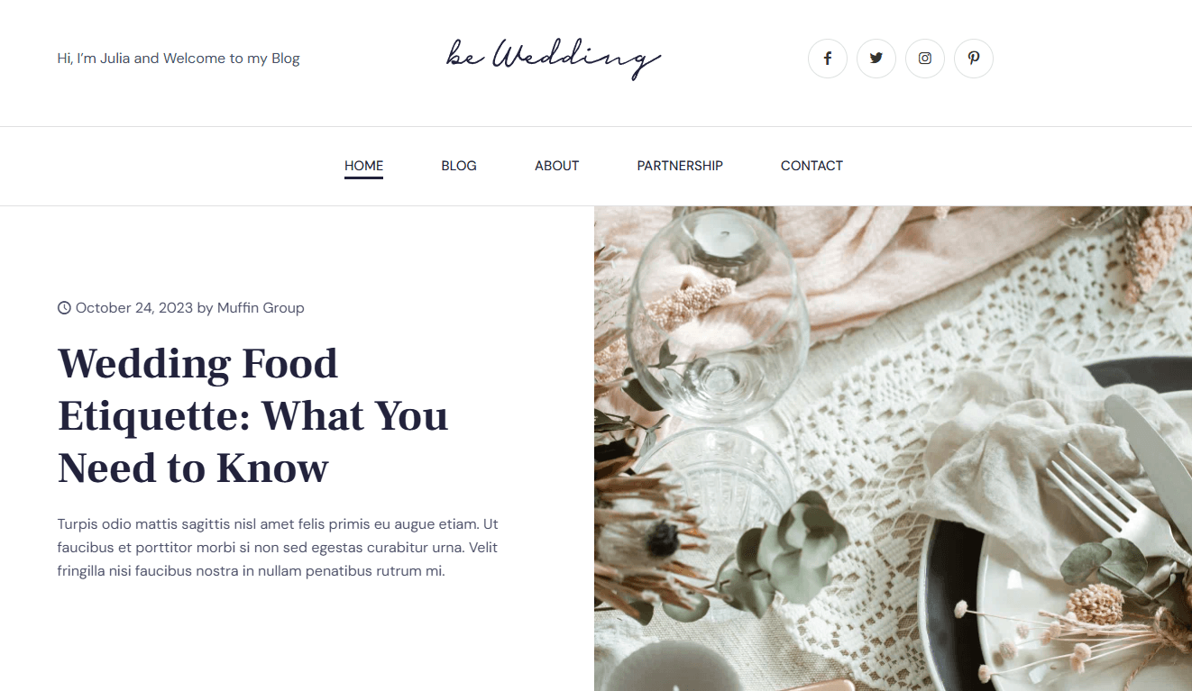The image size is (1192, 691).
Task: Open the BLOG menu item
Action: 459,166
